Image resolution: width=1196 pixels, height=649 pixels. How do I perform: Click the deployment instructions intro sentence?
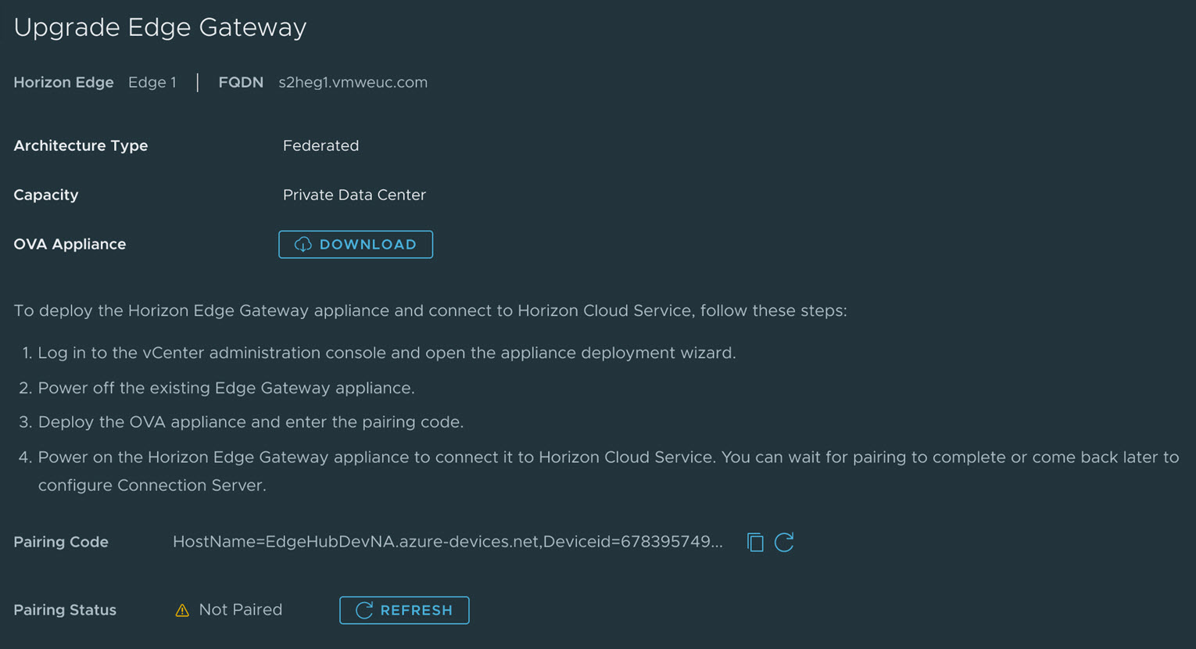pos(431,310)
